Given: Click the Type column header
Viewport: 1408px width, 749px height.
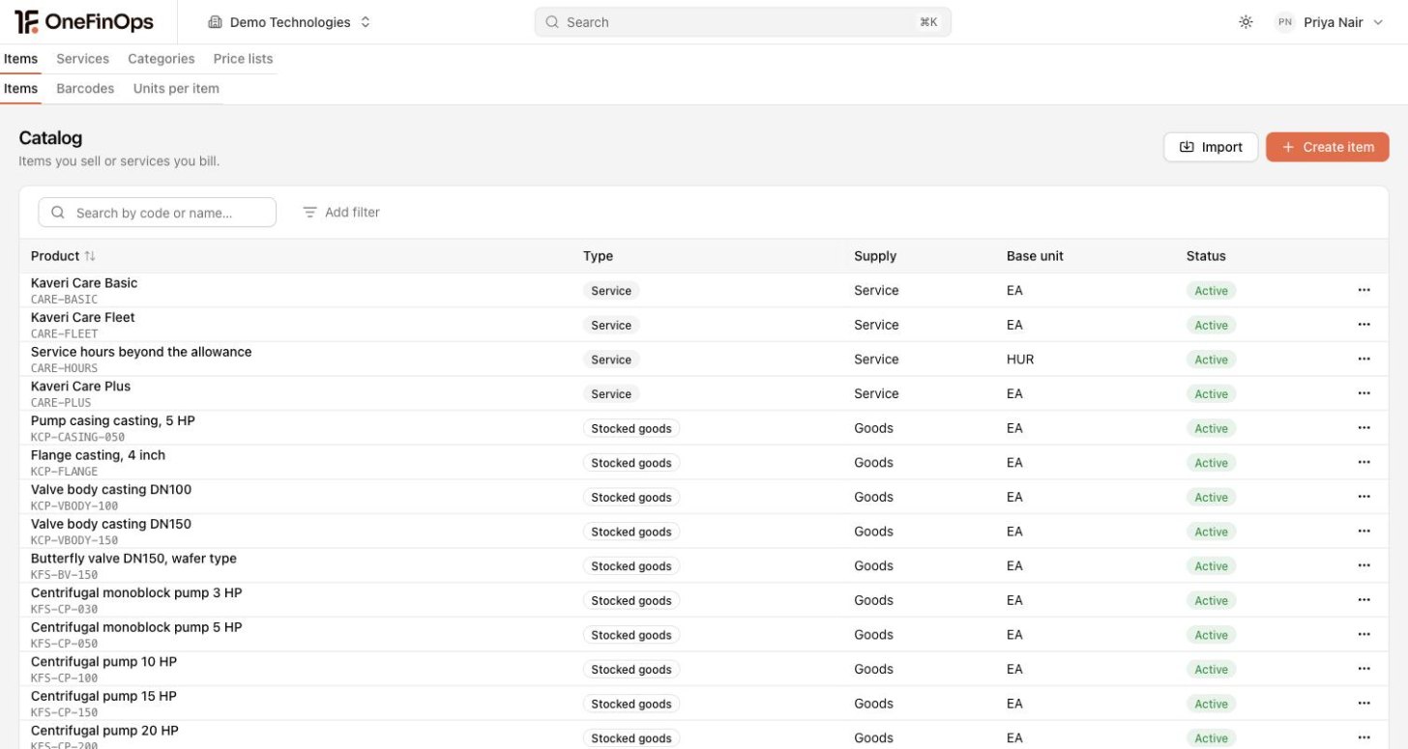Looking at the screenshot, I should point(598,256).
